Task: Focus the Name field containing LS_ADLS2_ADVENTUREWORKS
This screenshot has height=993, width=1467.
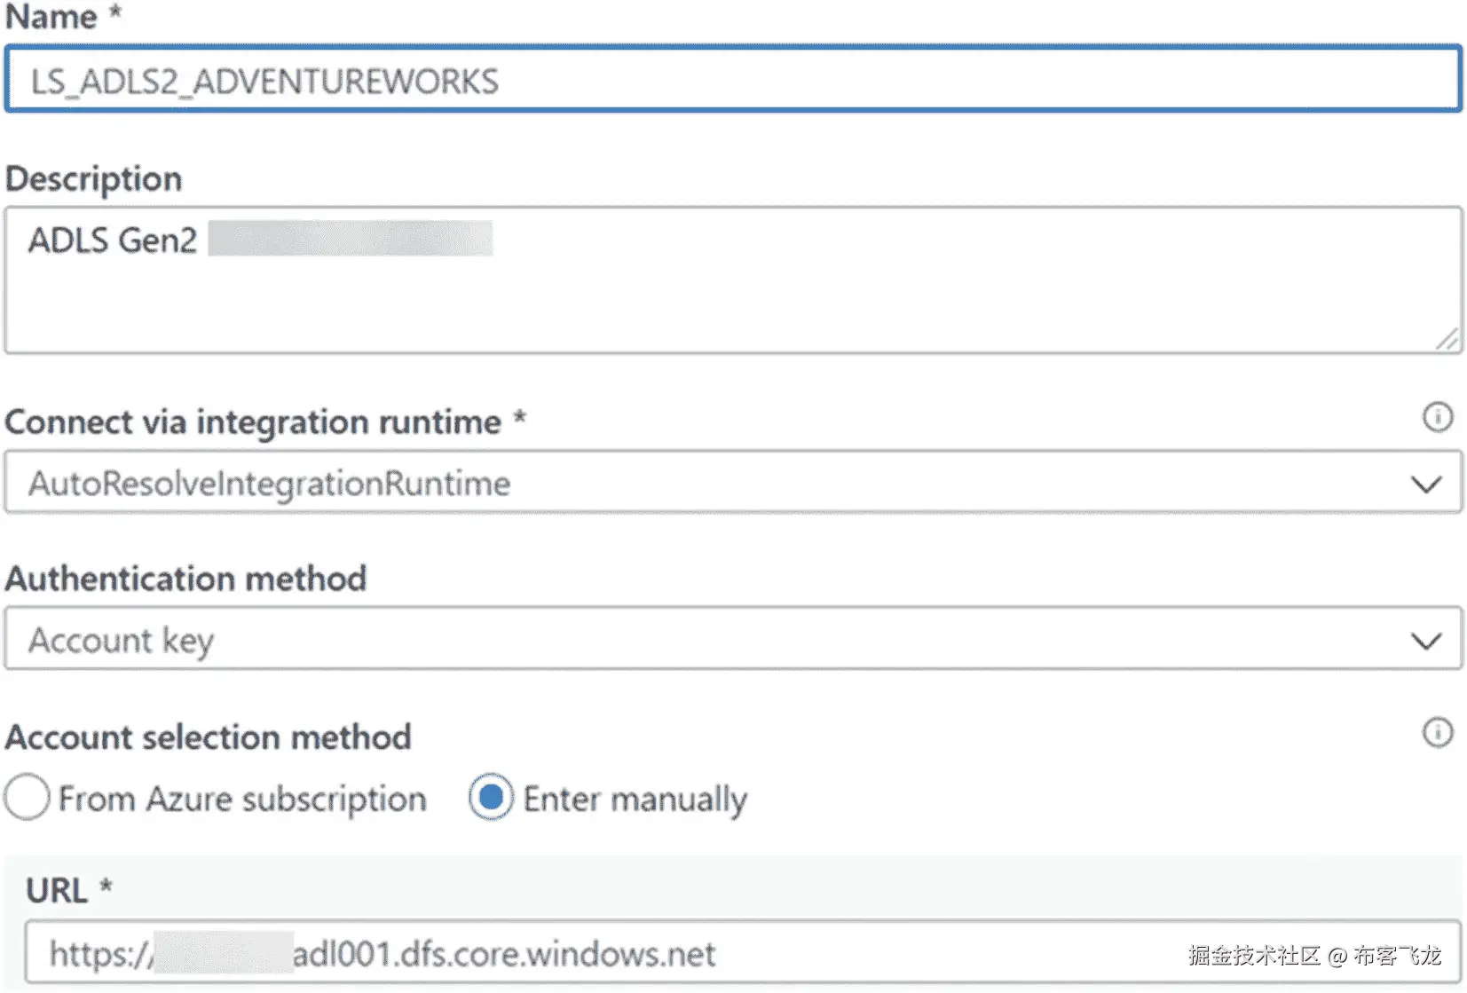Action: [733, 80]
